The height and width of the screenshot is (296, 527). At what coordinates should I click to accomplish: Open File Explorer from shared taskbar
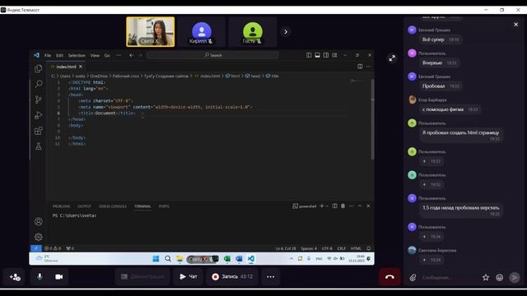(x=180, y=259)
